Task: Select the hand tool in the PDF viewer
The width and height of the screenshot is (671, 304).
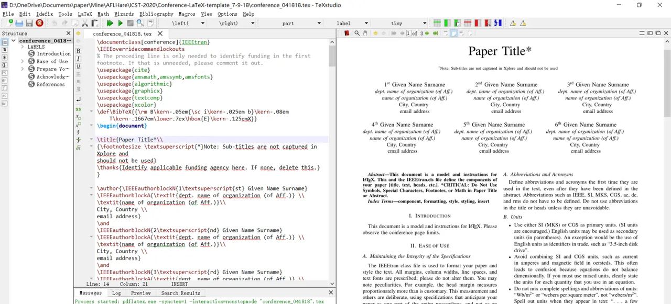Action: click(365, 33)
